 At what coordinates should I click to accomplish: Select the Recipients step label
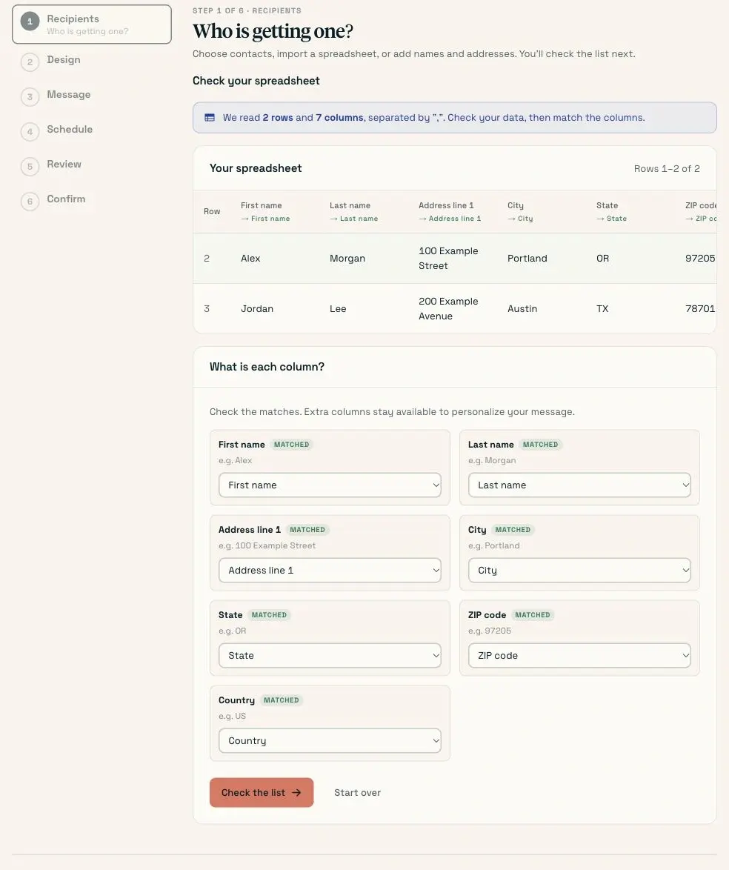click(x=73, y=19)
